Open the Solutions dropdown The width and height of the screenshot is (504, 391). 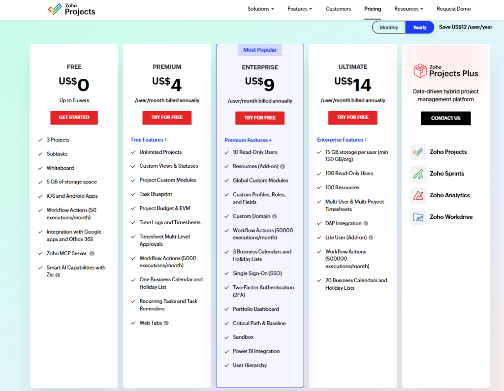point(260,9)
